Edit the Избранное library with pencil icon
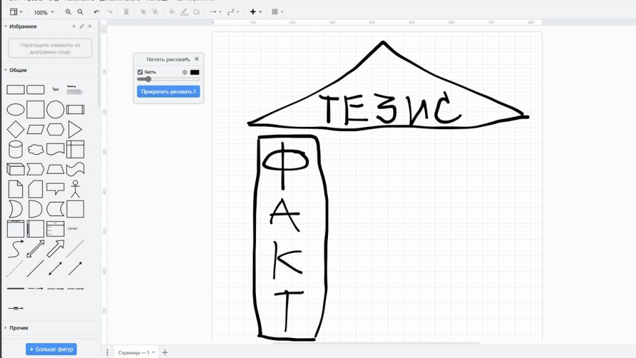 coord(81,26)
